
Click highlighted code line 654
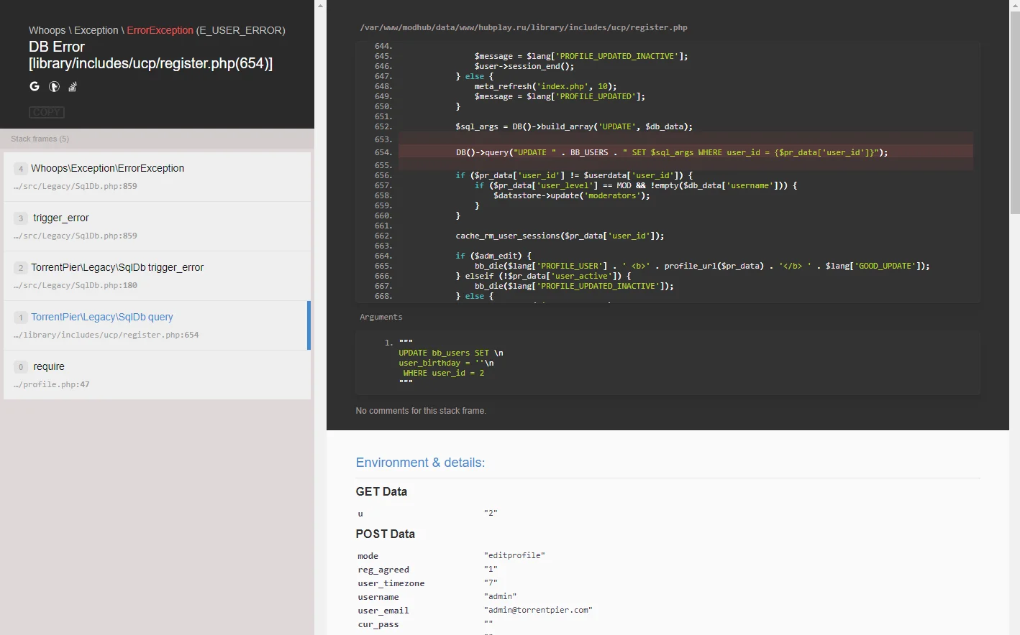[x=686, y=152]
